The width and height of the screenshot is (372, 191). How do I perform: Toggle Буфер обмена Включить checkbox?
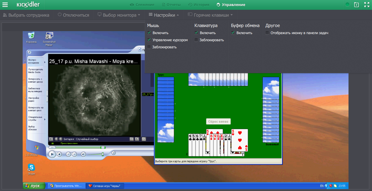point(233,33)
